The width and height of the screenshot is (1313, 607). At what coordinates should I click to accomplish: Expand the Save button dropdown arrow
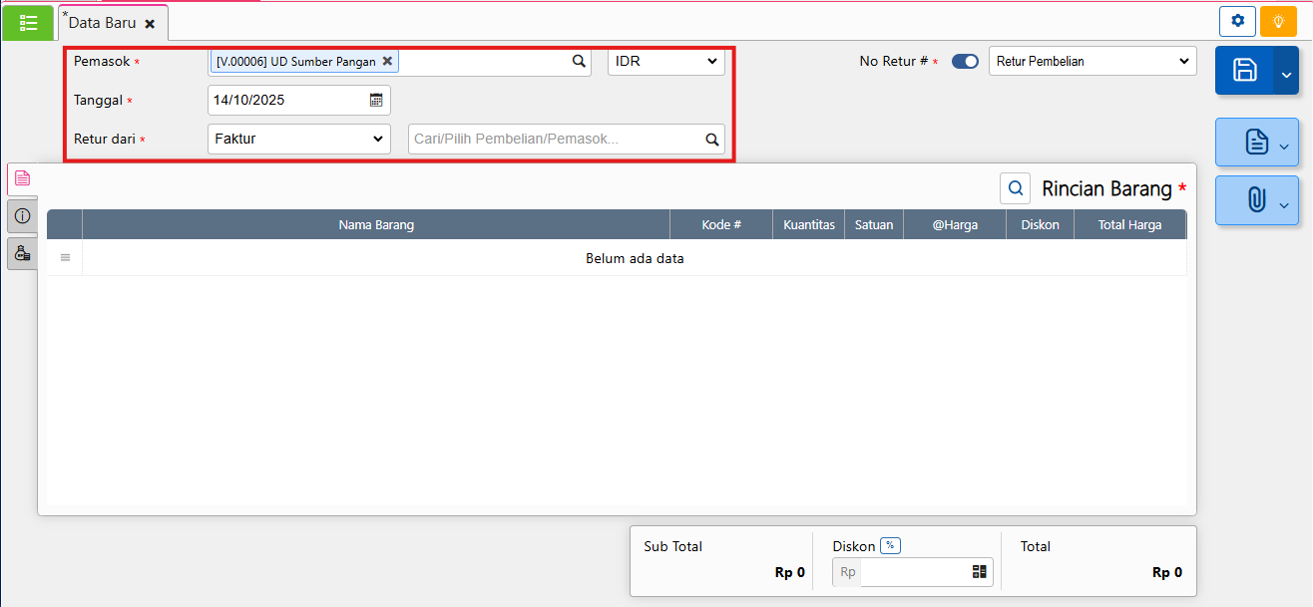click(1286, 71)
